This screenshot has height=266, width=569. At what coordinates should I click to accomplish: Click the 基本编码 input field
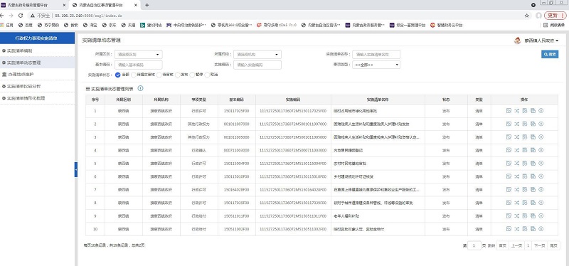tap(139, 65)
